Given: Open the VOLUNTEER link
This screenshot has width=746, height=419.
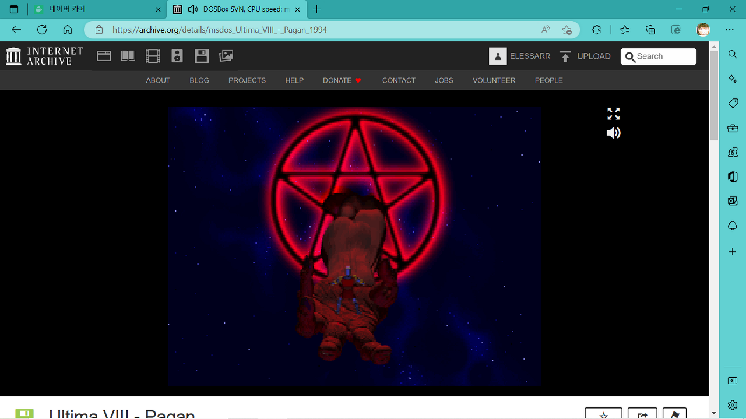Looking at the screenshot, I should [494, 80].
